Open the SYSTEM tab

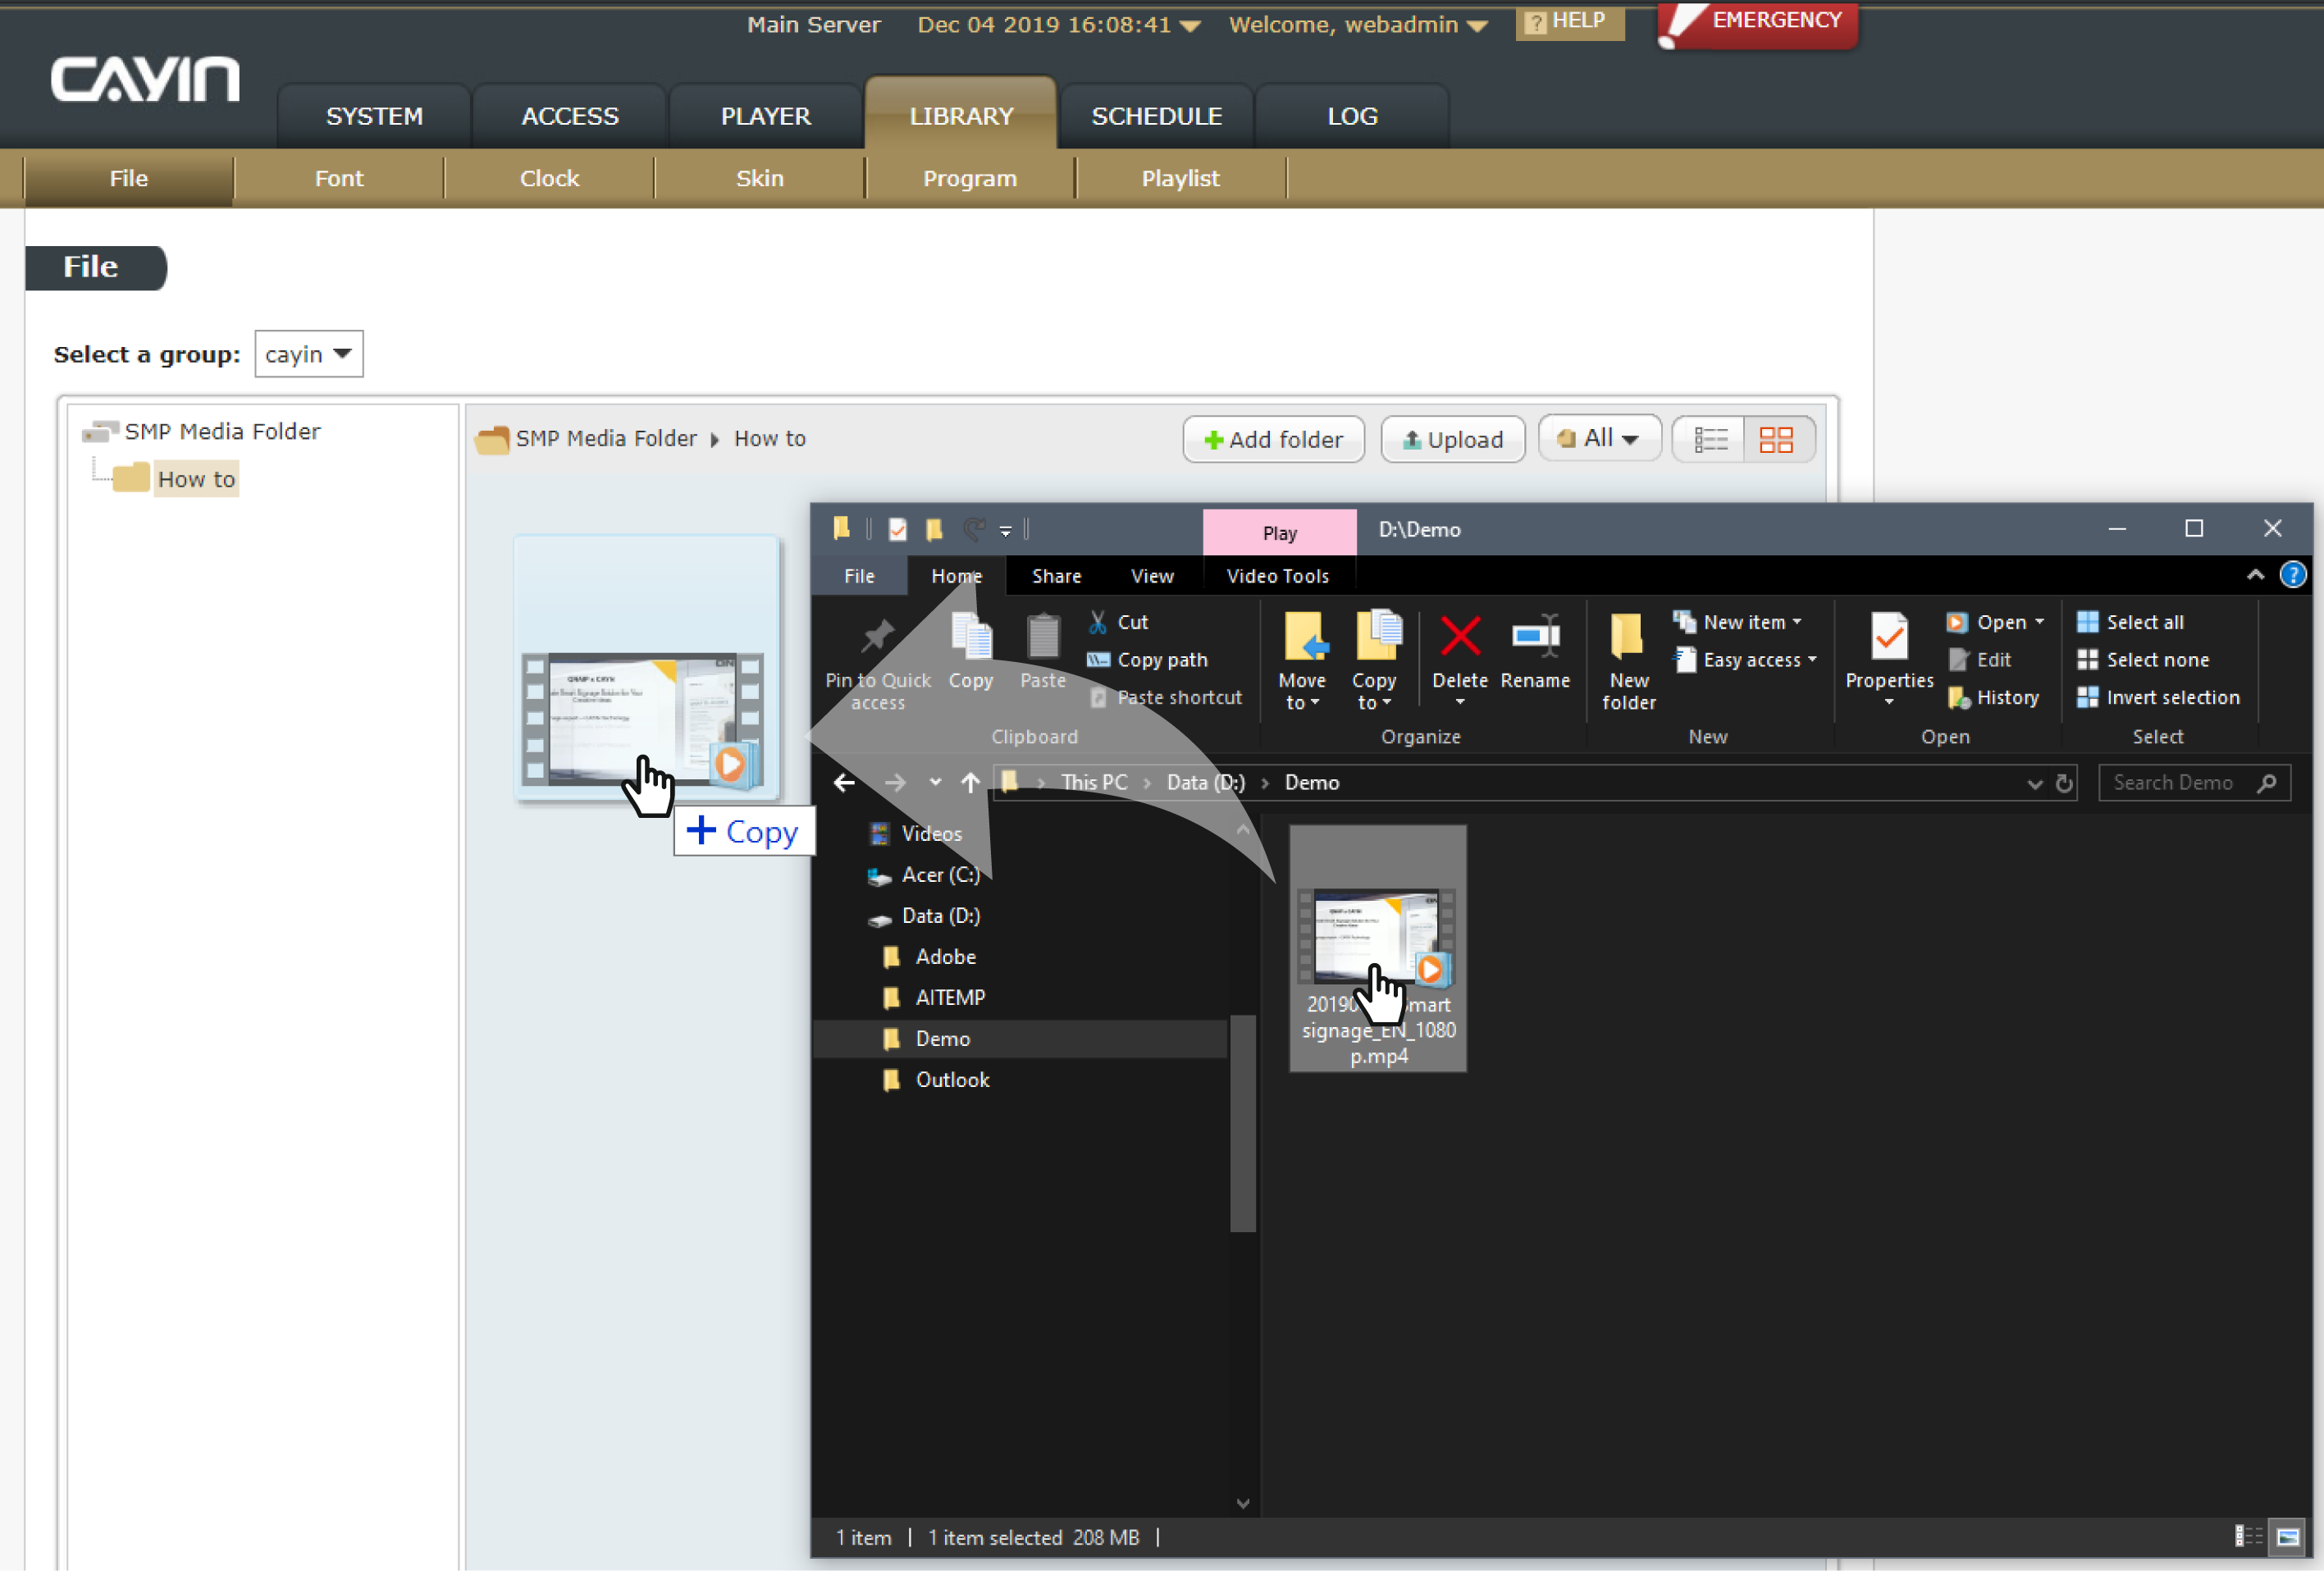pos(374,116)
